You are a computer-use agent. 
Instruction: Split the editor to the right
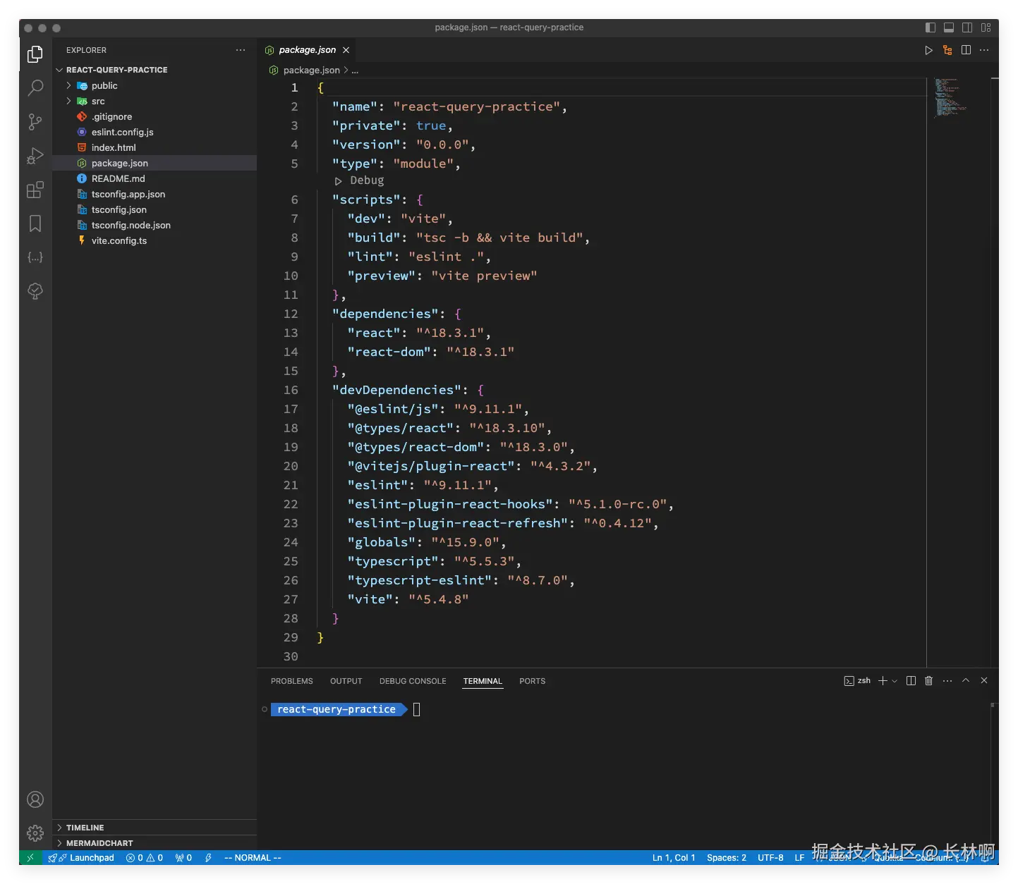[x=966, y=50]
